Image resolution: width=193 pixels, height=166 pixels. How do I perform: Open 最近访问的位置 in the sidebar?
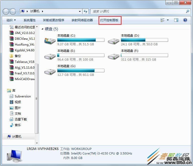22,27
